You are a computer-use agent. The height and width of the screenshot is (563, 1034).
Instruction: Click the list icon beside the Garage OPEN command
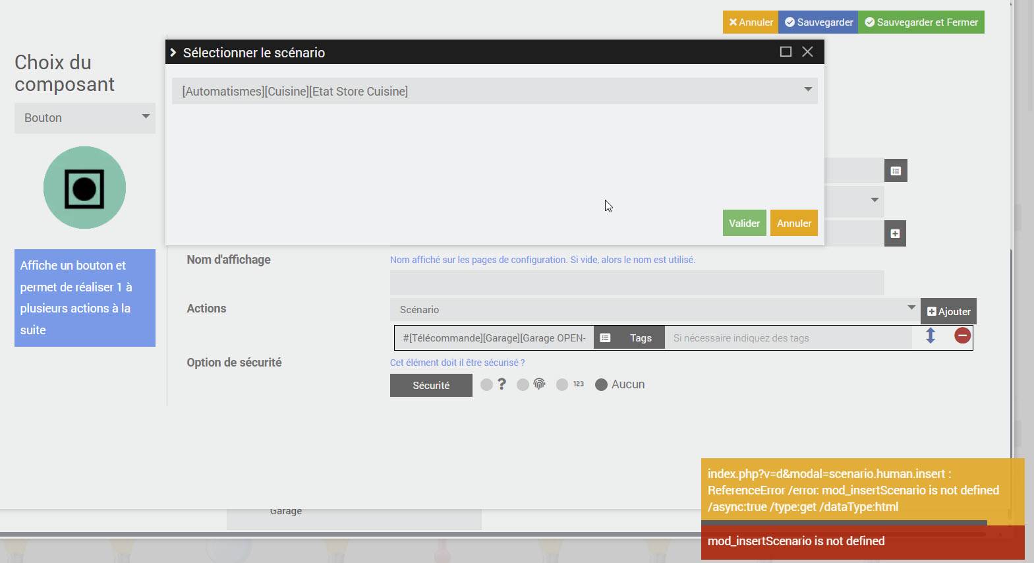[605, 338]
